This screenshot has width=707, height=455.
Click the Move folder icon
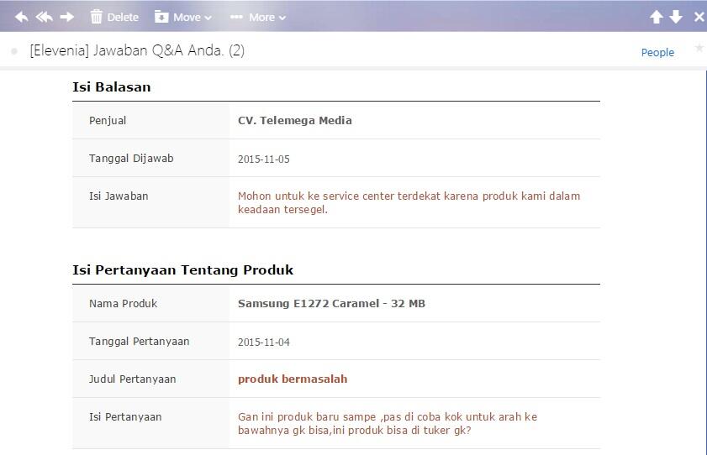[x=161, y=17]
